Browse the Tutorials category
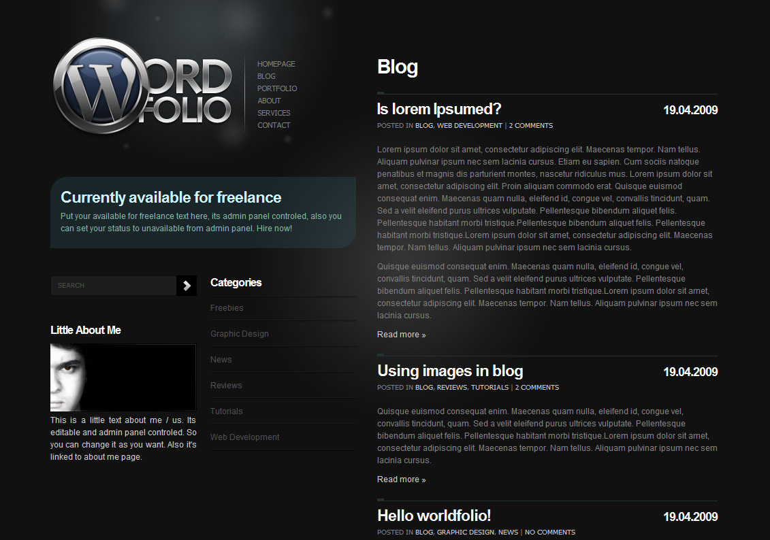The image size is (770, 540). coord(226,411)
